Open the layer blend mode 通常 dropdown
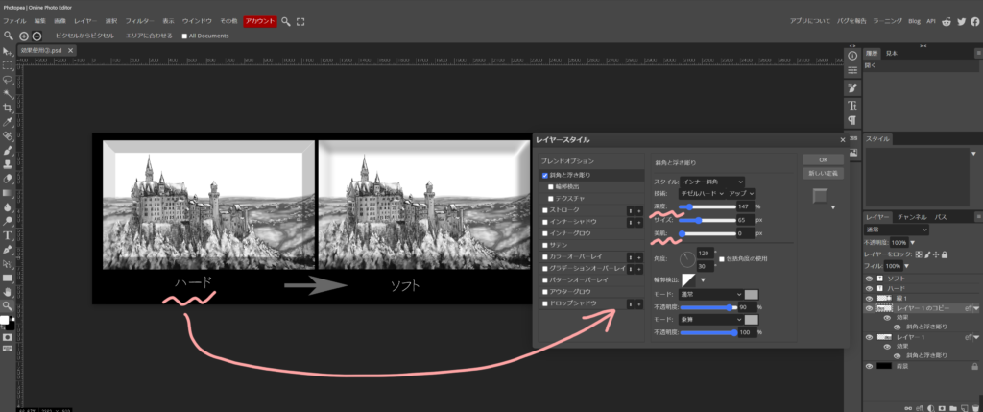This screenshot has width=983, height=412. pyautogui.click(x=898, y=230)
